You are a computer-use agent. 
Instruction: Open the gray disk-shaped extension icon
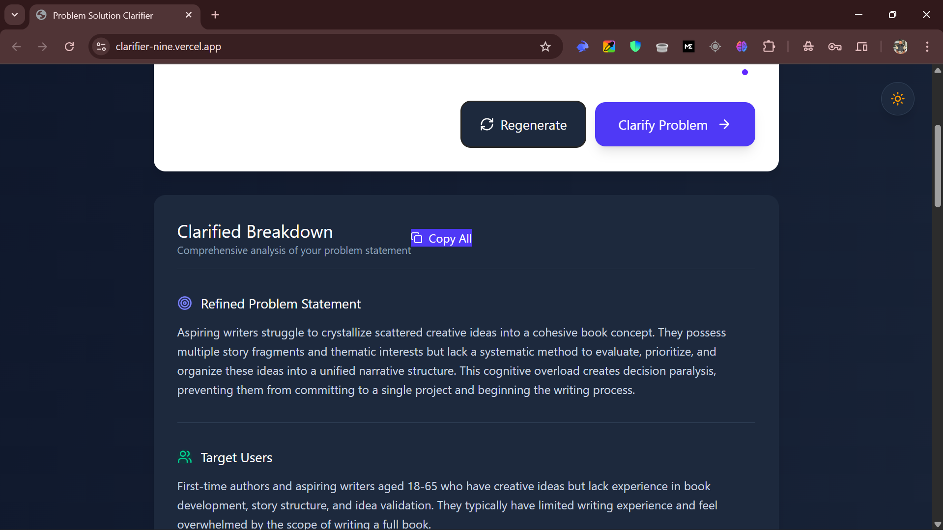pyautogui.click(x=662, y=47)
